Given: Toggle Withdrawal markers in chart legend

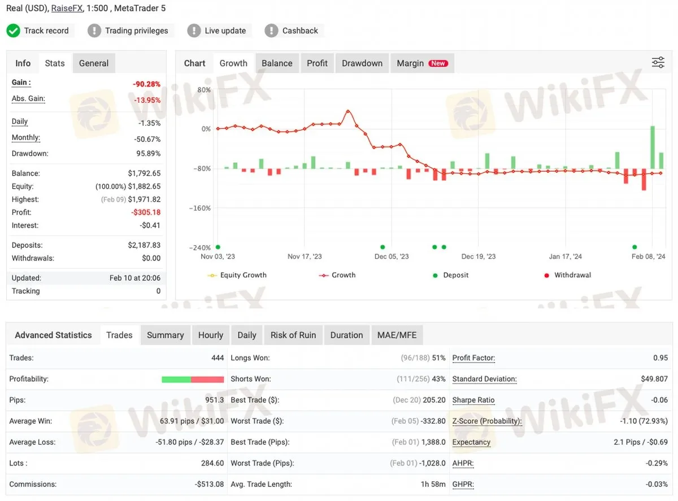Looking at the screenshot, I should pos(567,275).
